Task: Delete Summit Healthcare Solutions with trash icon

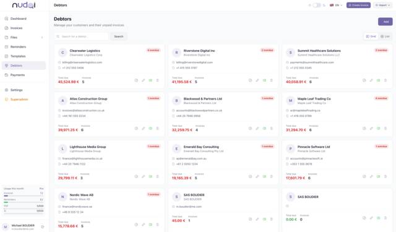Action: pyautogui.click(x=385, y=80)
